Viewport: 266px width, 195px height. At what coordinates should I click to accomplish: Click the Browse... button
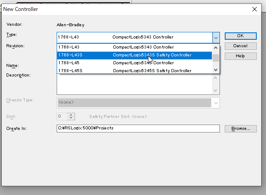[x=241, y=129]
